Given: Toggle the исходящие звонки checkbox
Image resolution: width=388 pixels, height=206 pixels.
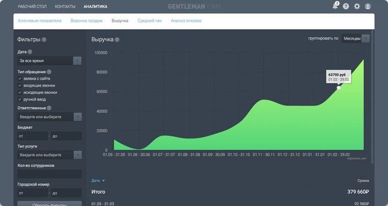Looking at the screenshot, I should 20,92.
